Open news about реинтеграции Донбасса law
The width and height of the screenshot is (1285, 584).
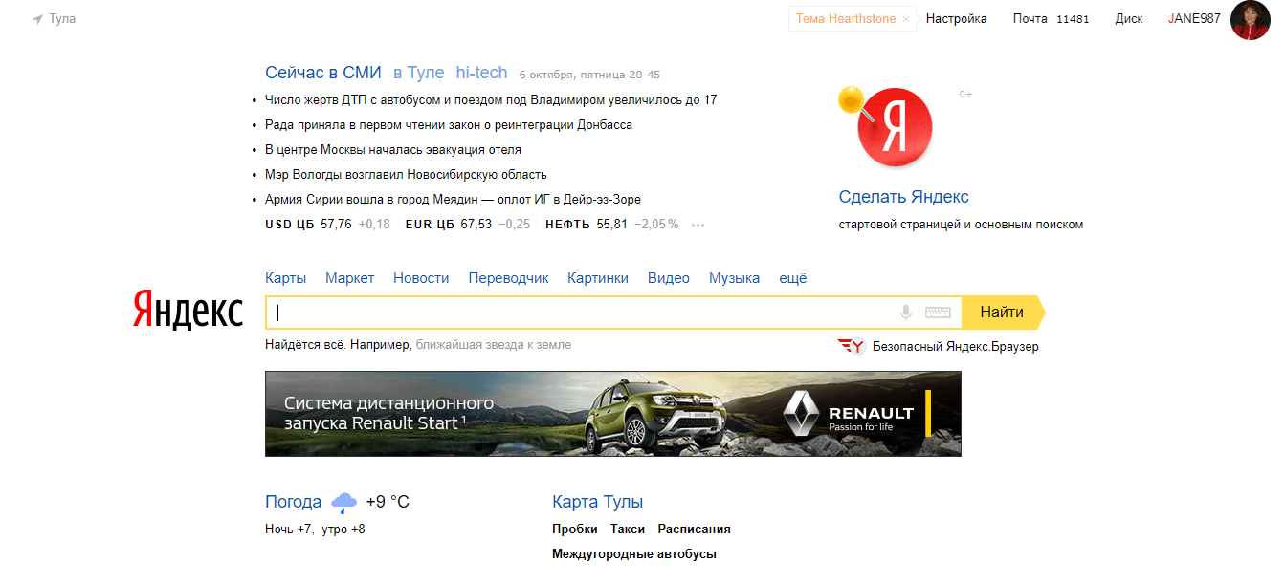click(449, 125)
